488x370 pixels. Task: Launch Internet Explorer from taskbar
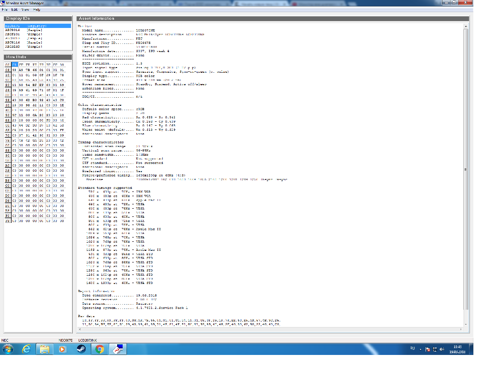click(26, 349)
